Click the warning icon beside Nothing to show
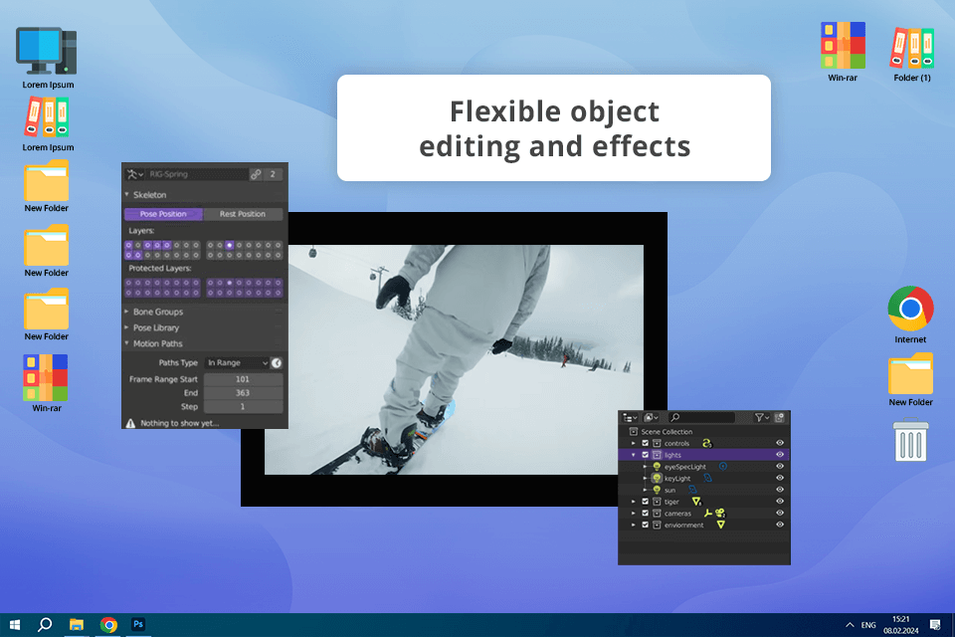The width and height of the screenshot is (955, 637). pos(130,423)
